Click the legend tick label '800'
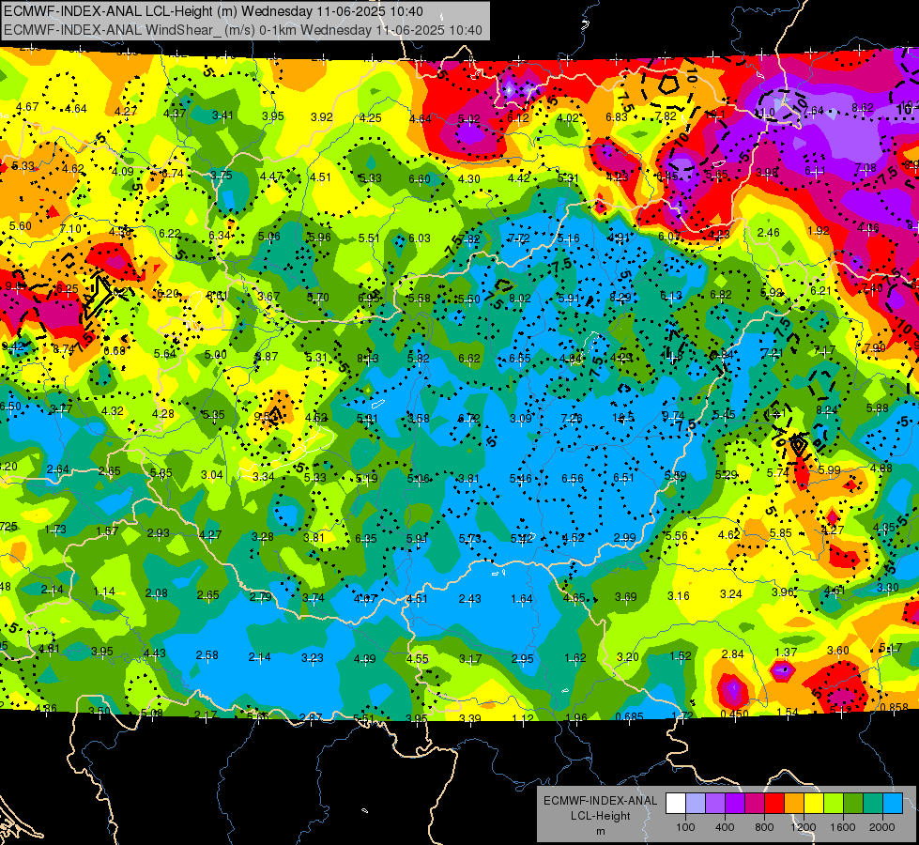Image resolution: width=919 pixels, height=845 pixels. pyautogui.click(x=764, y=827)
